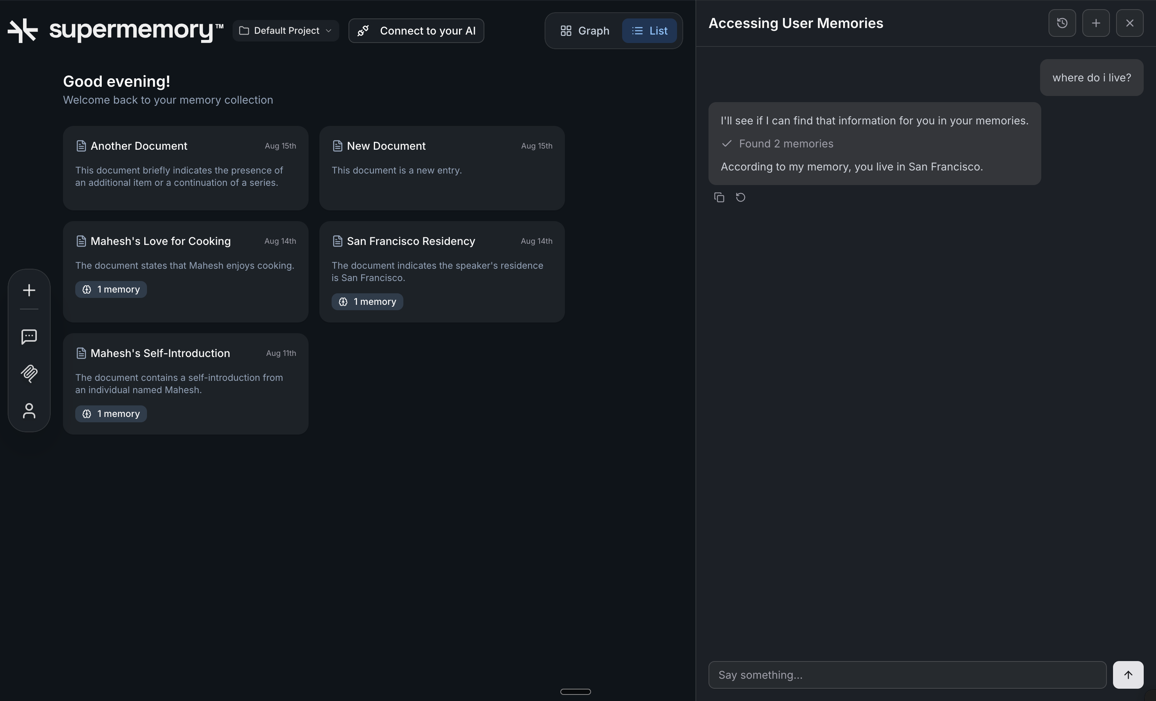
Task: Copy the assistant response
Action: [719, 198]
